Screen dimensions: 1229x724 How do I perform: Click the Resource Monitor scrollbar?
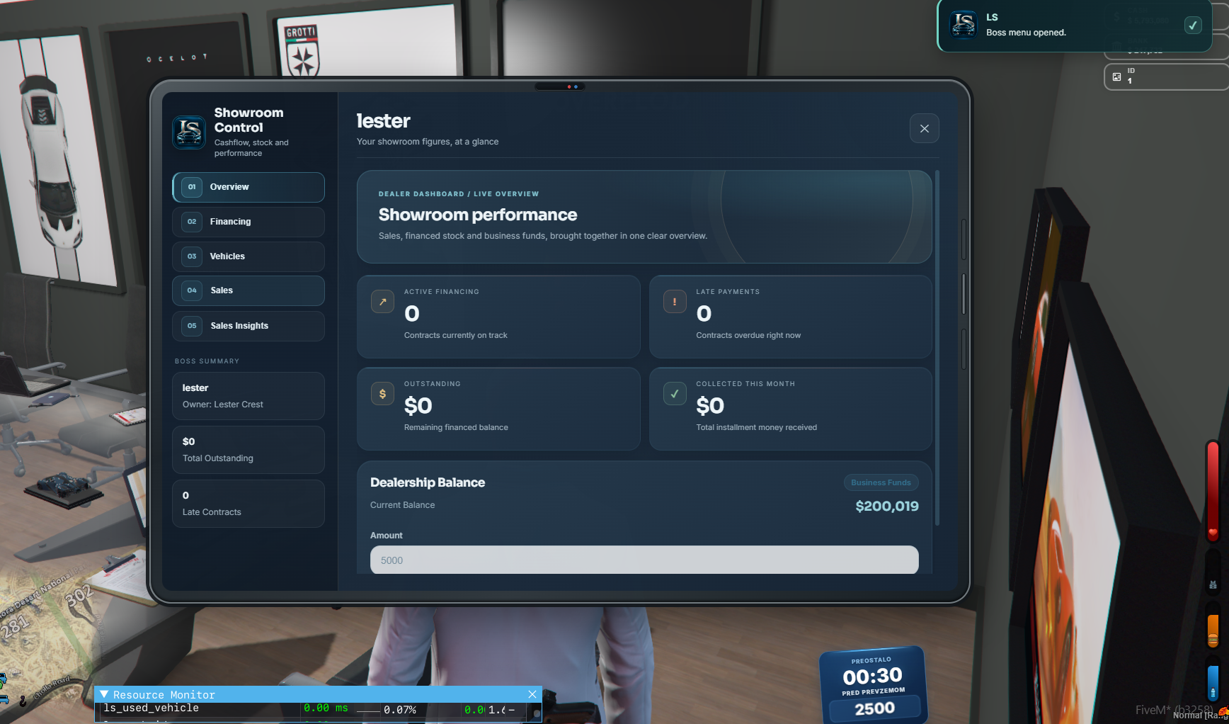[x=537, y=713]
